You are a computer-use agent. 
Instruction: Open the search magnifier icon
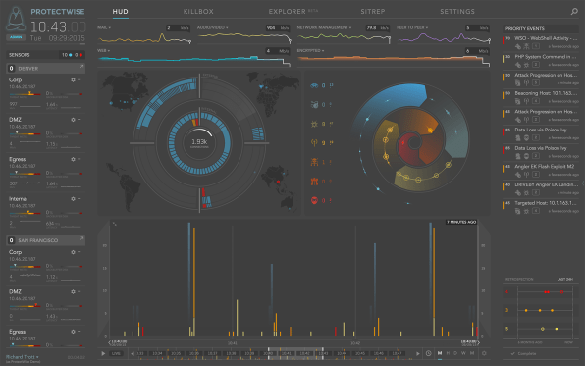click(x=574, y=12)
